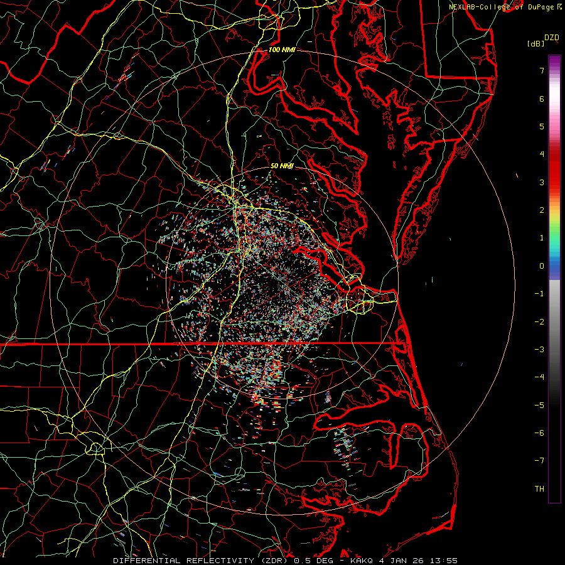The image size is (565, 565).
Task: Click the -4 value on the color scale
Action: (x=539, y=377)
